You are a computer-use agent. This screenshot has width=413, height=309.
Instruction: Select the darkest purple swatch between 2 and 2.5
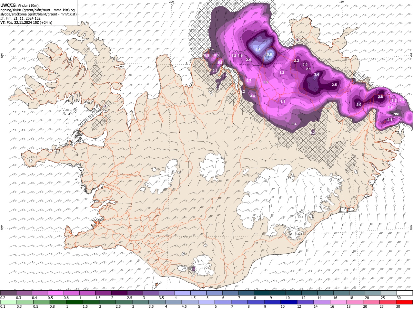tap(119, 293)
